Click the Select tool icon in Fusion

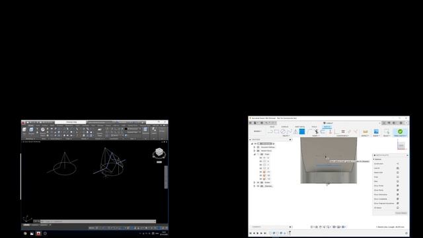[387, 132]
